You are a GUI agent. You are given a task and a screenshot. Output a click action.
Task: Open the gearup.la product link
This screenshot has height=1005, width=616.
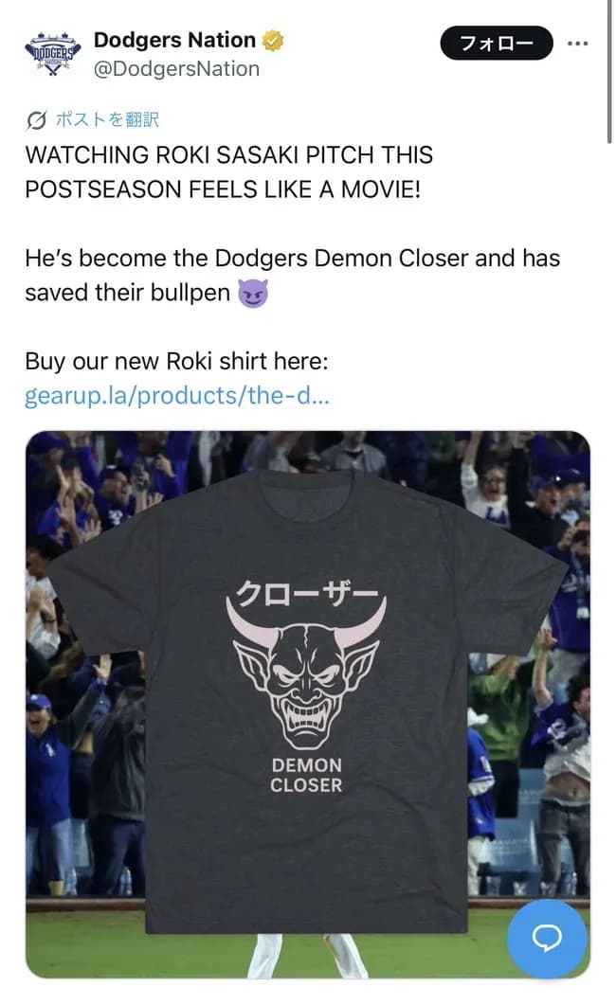(176, 396)
